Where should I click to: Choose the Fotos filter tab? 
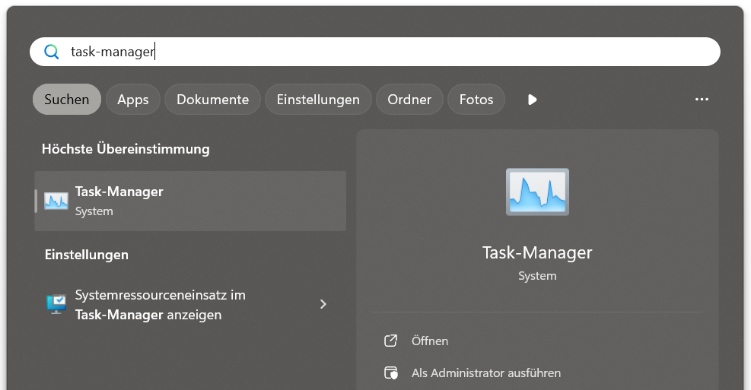[476, 100]
